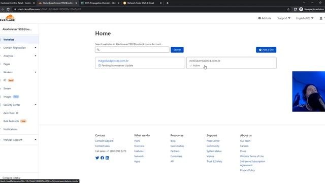The image size is (325, 183).
Task: Click Add site in top header
Action: [265, 18]
